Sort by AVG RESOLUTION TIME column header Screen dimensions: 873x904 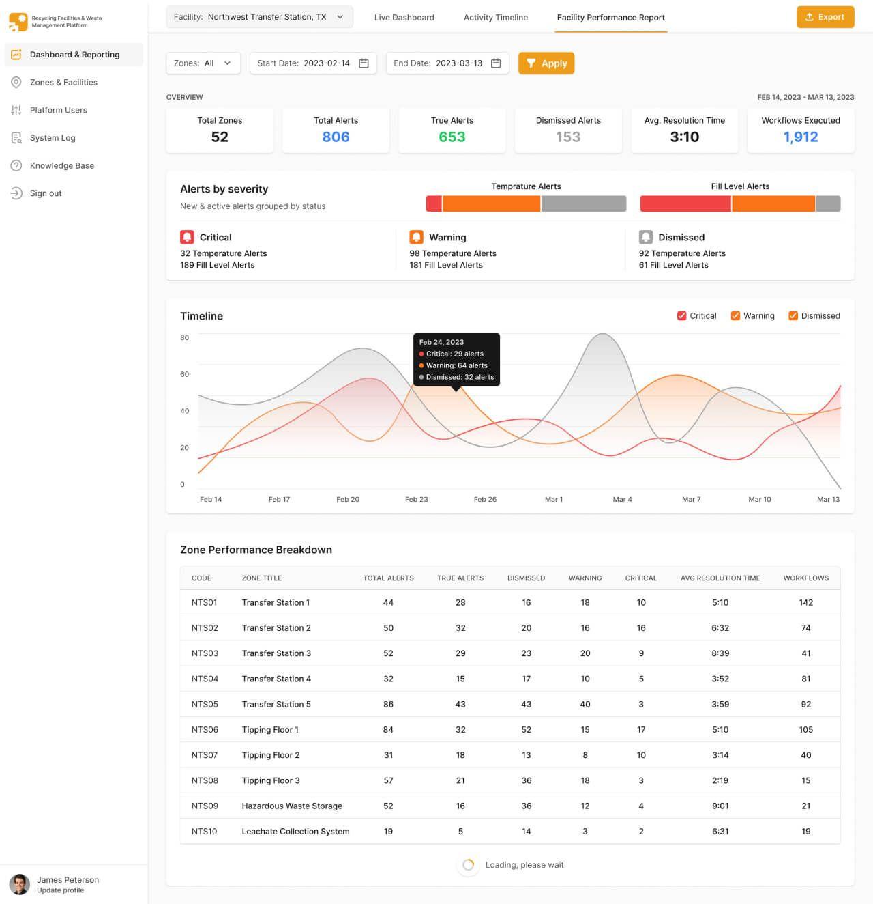pyautogui.click(x=720, y=578)
